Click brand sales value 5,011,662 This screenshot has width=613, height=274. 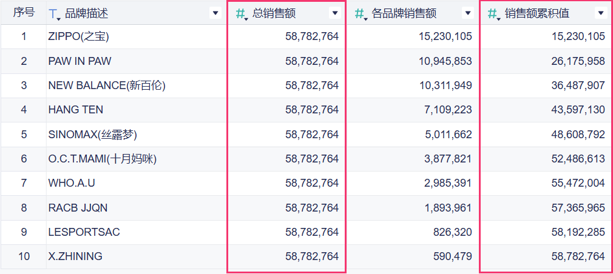click(x=449, y=134)
